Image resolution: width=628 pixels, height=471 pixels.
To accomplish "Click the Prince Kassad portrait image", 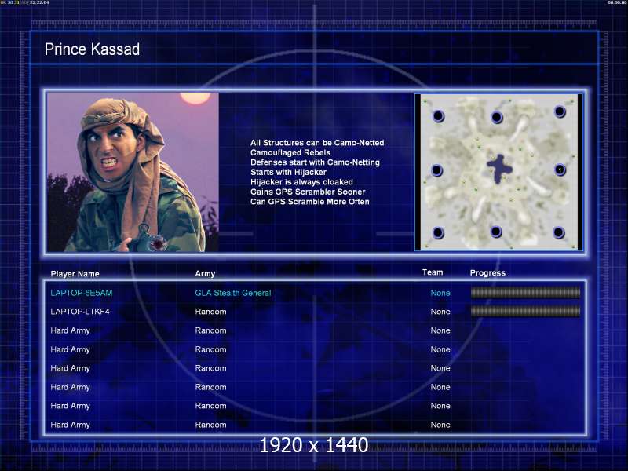I will [x=133, y=172].
